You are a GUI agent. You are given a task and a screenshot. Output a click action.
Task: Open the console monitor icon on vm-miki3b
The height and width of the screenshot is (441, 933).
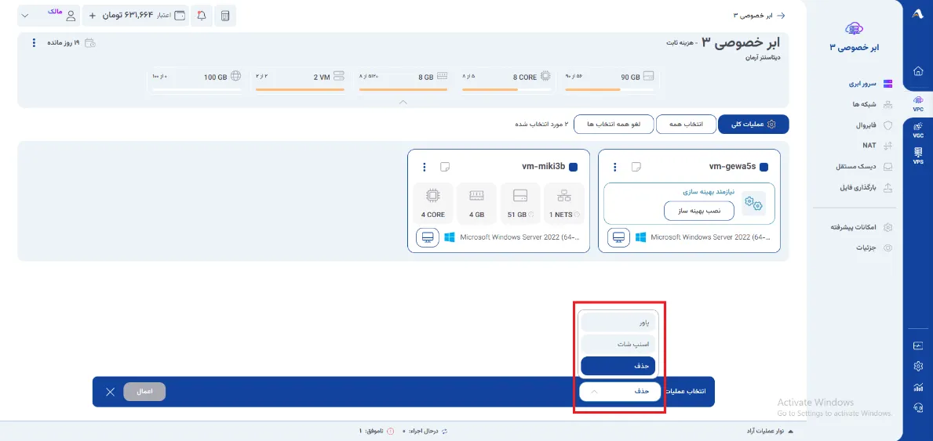427,238
